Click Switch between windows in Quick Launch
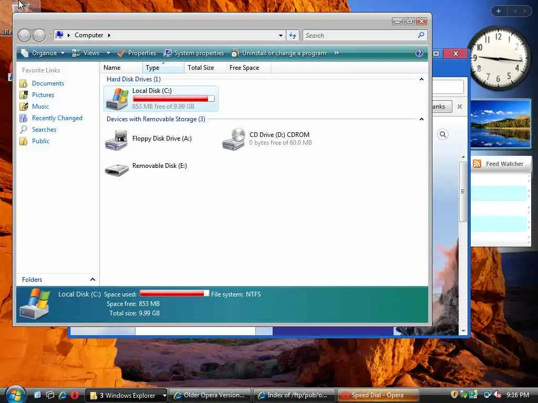The image size is (538, 403). coord(50,395)
